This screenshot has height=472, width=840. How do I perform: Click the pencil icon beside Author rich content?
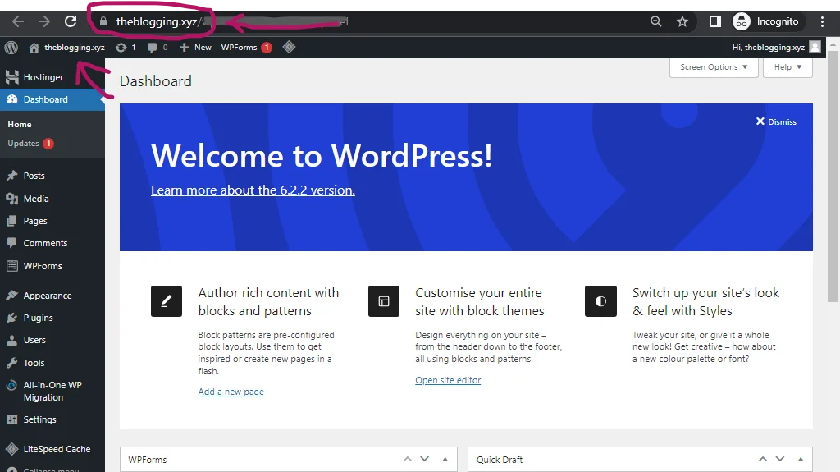point(167,301)
